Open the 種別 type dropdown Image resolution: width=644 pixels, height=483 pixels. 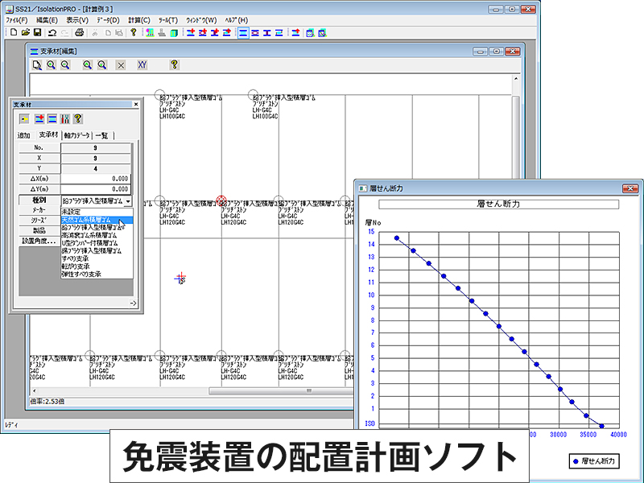(127, 200)
